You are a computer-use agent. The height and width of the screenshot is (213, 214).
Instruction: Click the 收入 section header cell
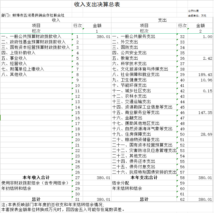[x=56, y=20]
